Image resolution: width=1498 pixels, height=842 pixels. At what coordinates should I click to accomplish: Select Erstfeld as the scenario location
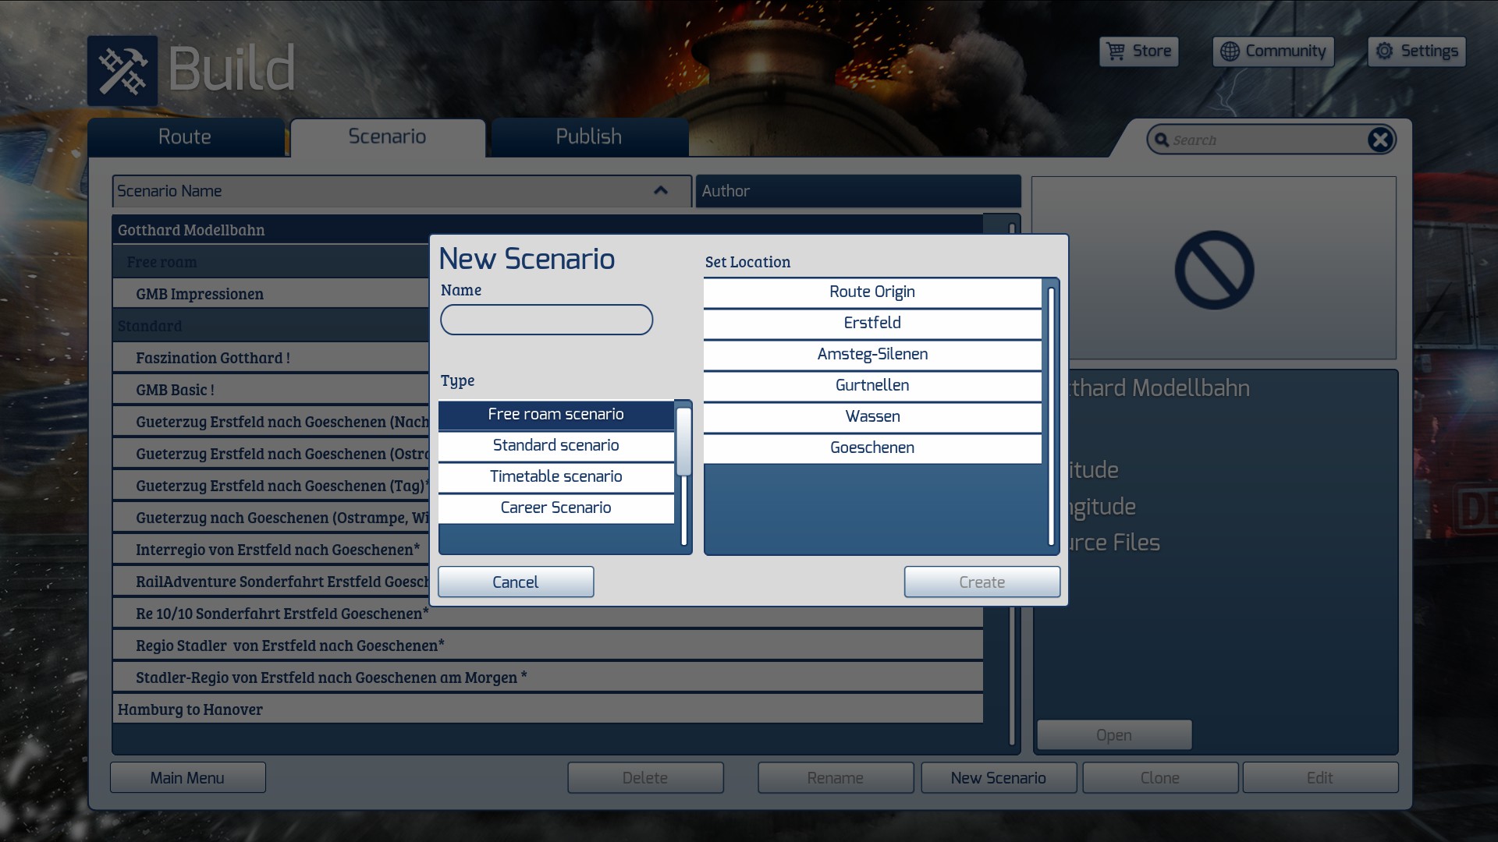point(871,323)
